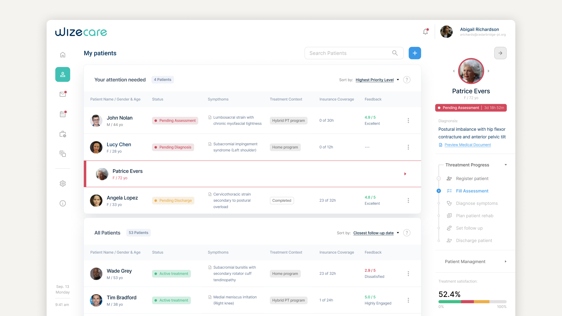562x316 pixels.
Task: Open the briefcase clock sidebar icon
Action: (63, 134)
